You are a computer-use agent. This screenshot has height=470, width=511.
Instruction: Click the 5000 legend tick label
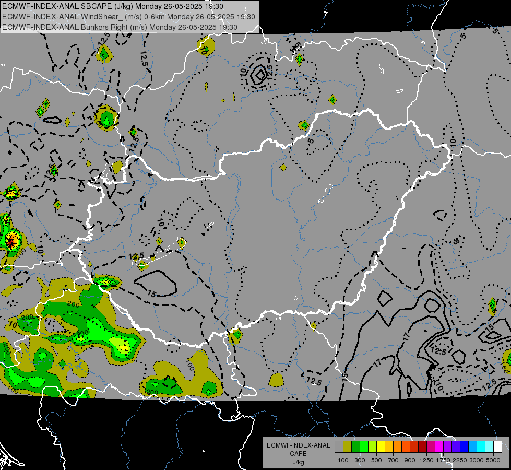click(x=493, y=460)
